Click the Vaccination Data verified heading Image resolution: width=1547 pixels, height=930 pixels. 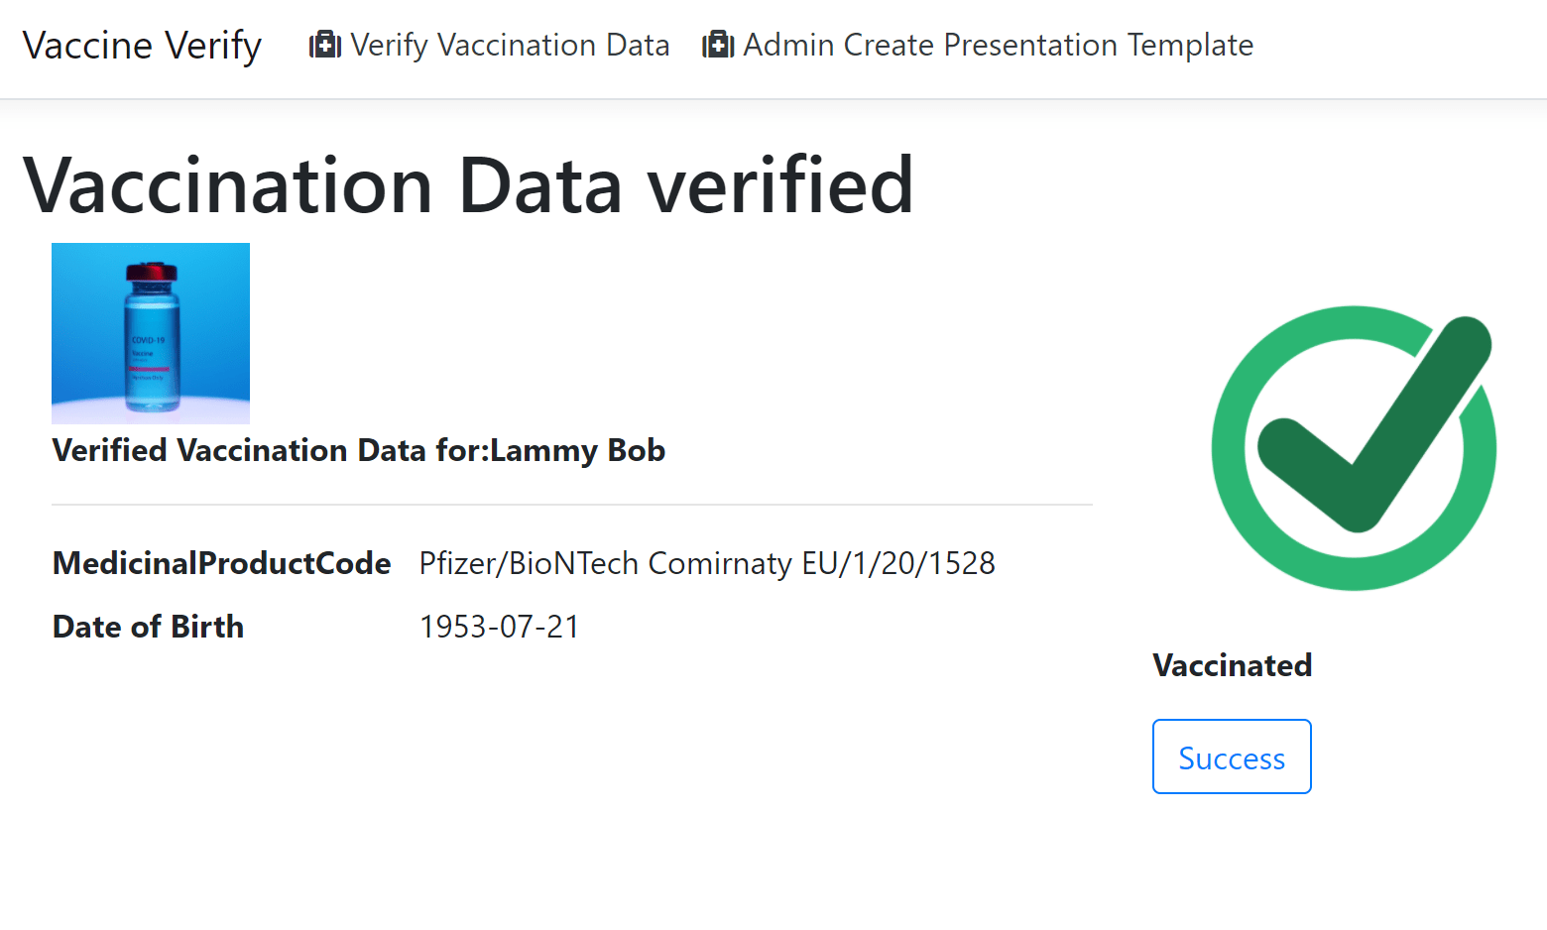pos(468,185)
